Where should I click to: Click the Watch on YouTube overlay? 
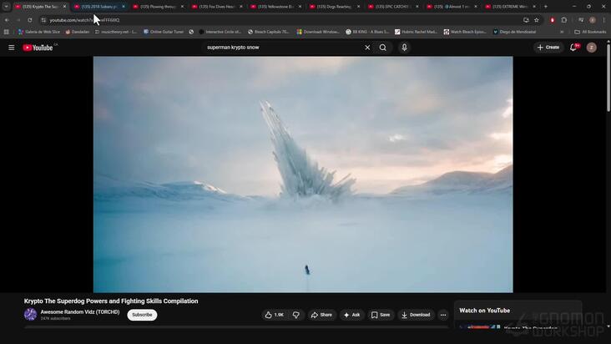pyautogui.click(x=484, y=311)
